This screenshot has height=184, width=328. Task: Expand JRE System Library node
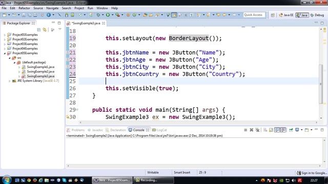[x=9, y=81]
